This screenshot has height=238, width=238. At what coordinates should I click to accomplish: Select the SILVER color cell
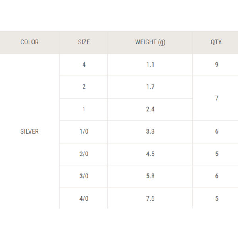pos(30,131)
